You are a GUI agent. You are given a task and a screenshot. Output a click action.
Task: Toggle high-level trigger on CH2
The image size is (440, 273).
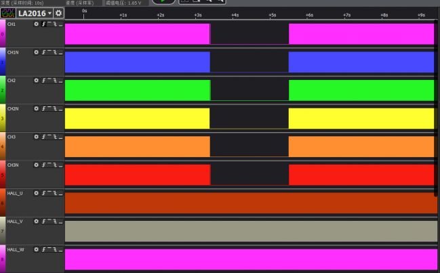[49, 81]
